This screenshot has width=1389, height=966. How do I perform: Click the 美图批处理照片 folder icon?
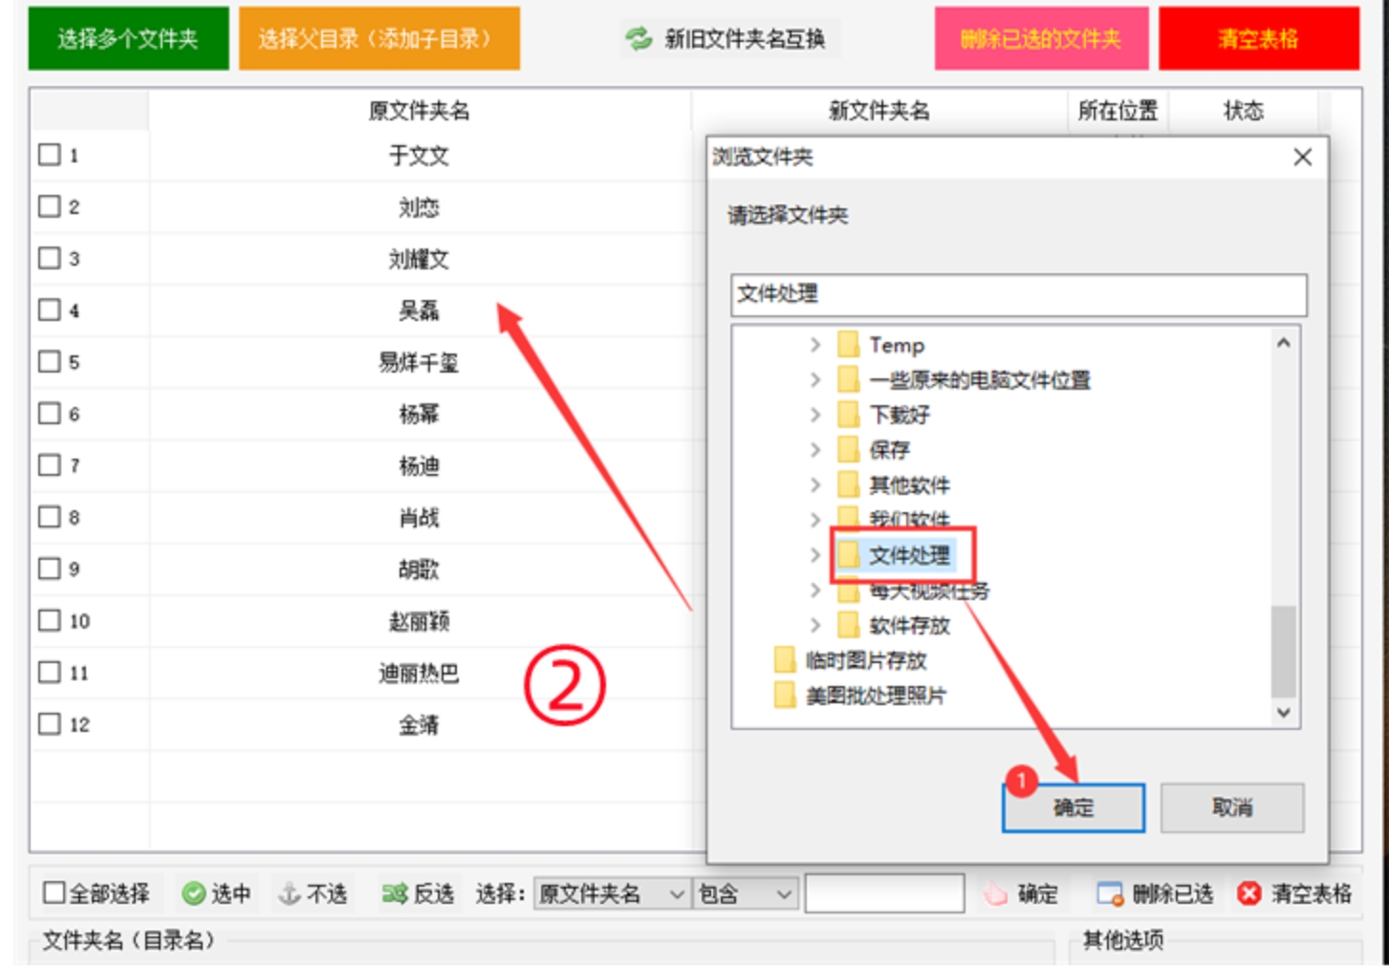pos(785,695)
